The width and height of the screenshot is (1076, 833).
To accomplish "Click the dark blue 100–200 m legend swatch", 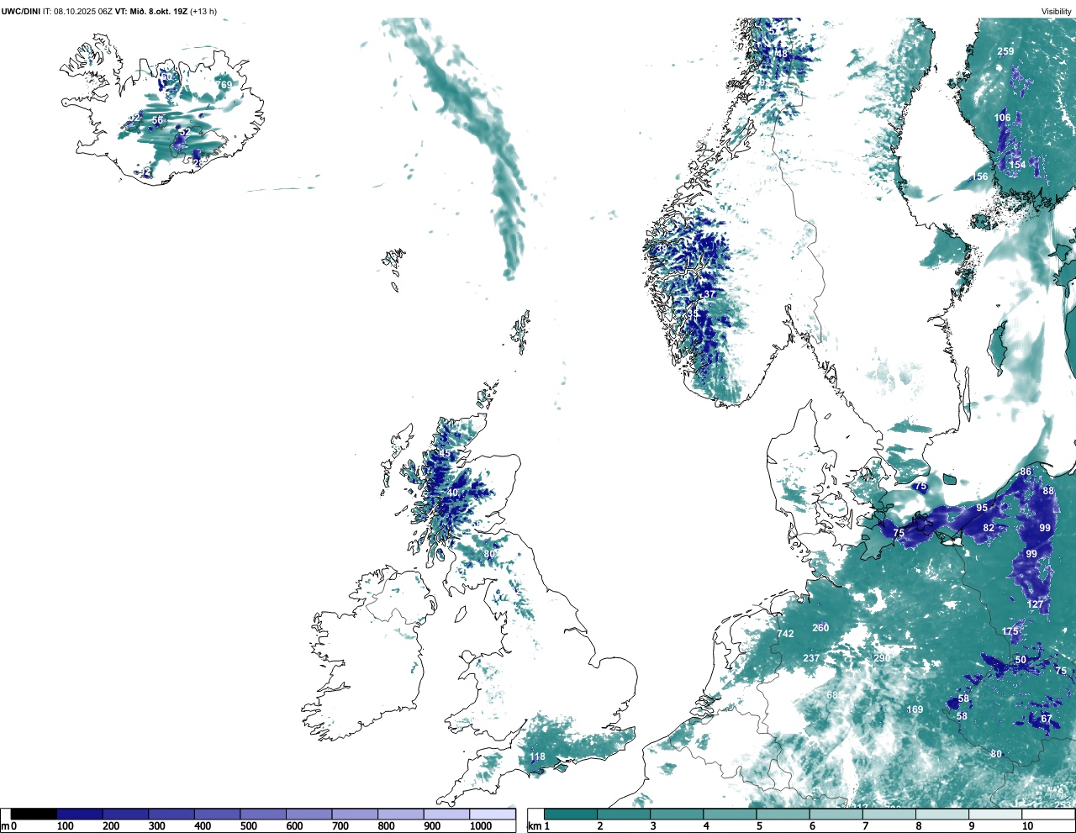I will coord(80,814).
